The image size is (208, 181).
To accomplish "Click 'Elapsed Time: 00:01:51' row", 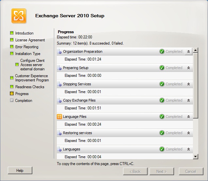I will click(x=125, y=108).
